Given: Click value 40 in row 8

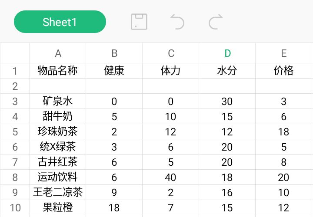Looking at the screenshot, I should (171, 178).
